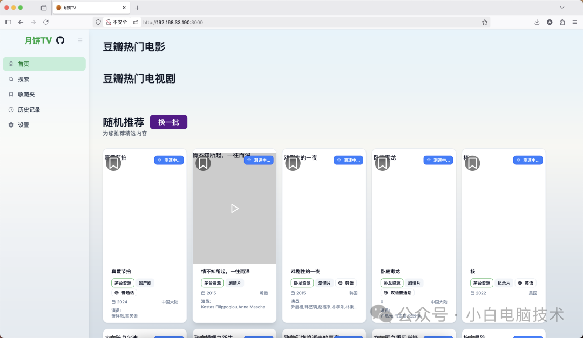Click 测速中 badge on 真爱节拍 card

(x=169, y=160)
